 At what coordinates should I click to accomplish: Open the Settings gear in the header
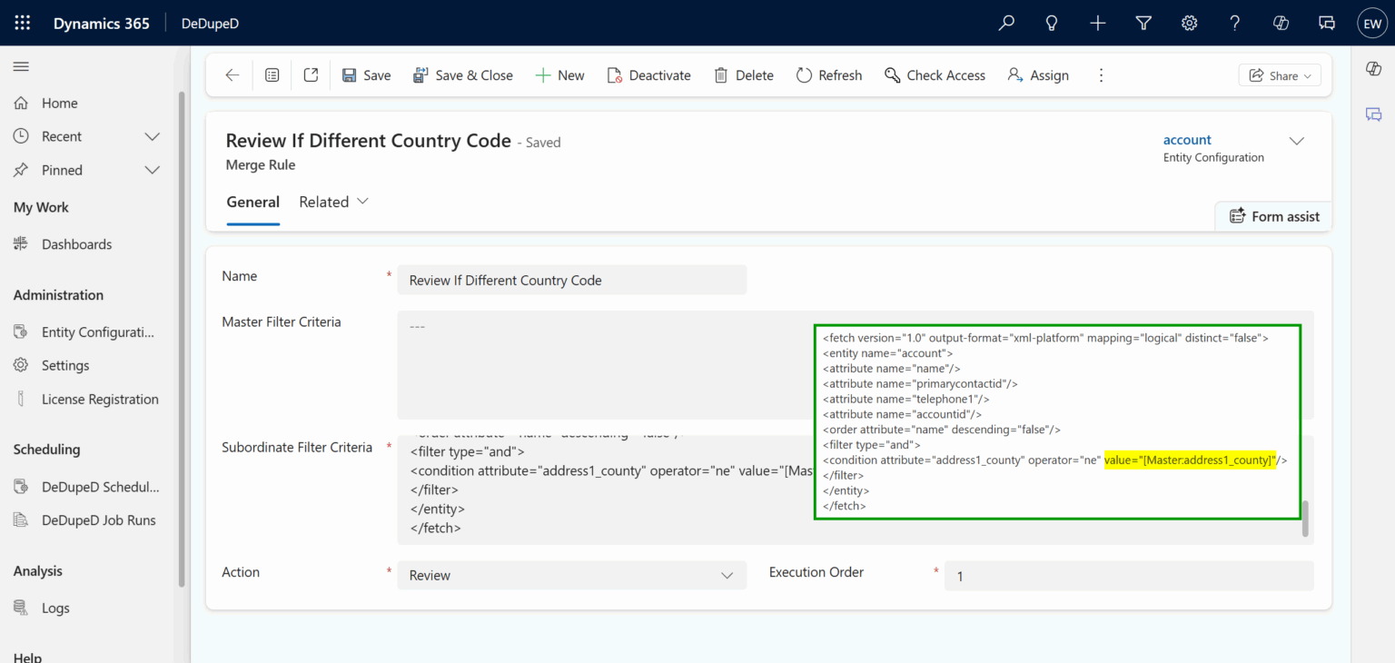click(1189, 23)
